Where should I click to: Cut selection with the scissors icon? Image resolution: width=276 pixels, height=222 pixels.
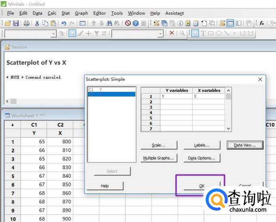pyautogui.click(x=37, y=23)
